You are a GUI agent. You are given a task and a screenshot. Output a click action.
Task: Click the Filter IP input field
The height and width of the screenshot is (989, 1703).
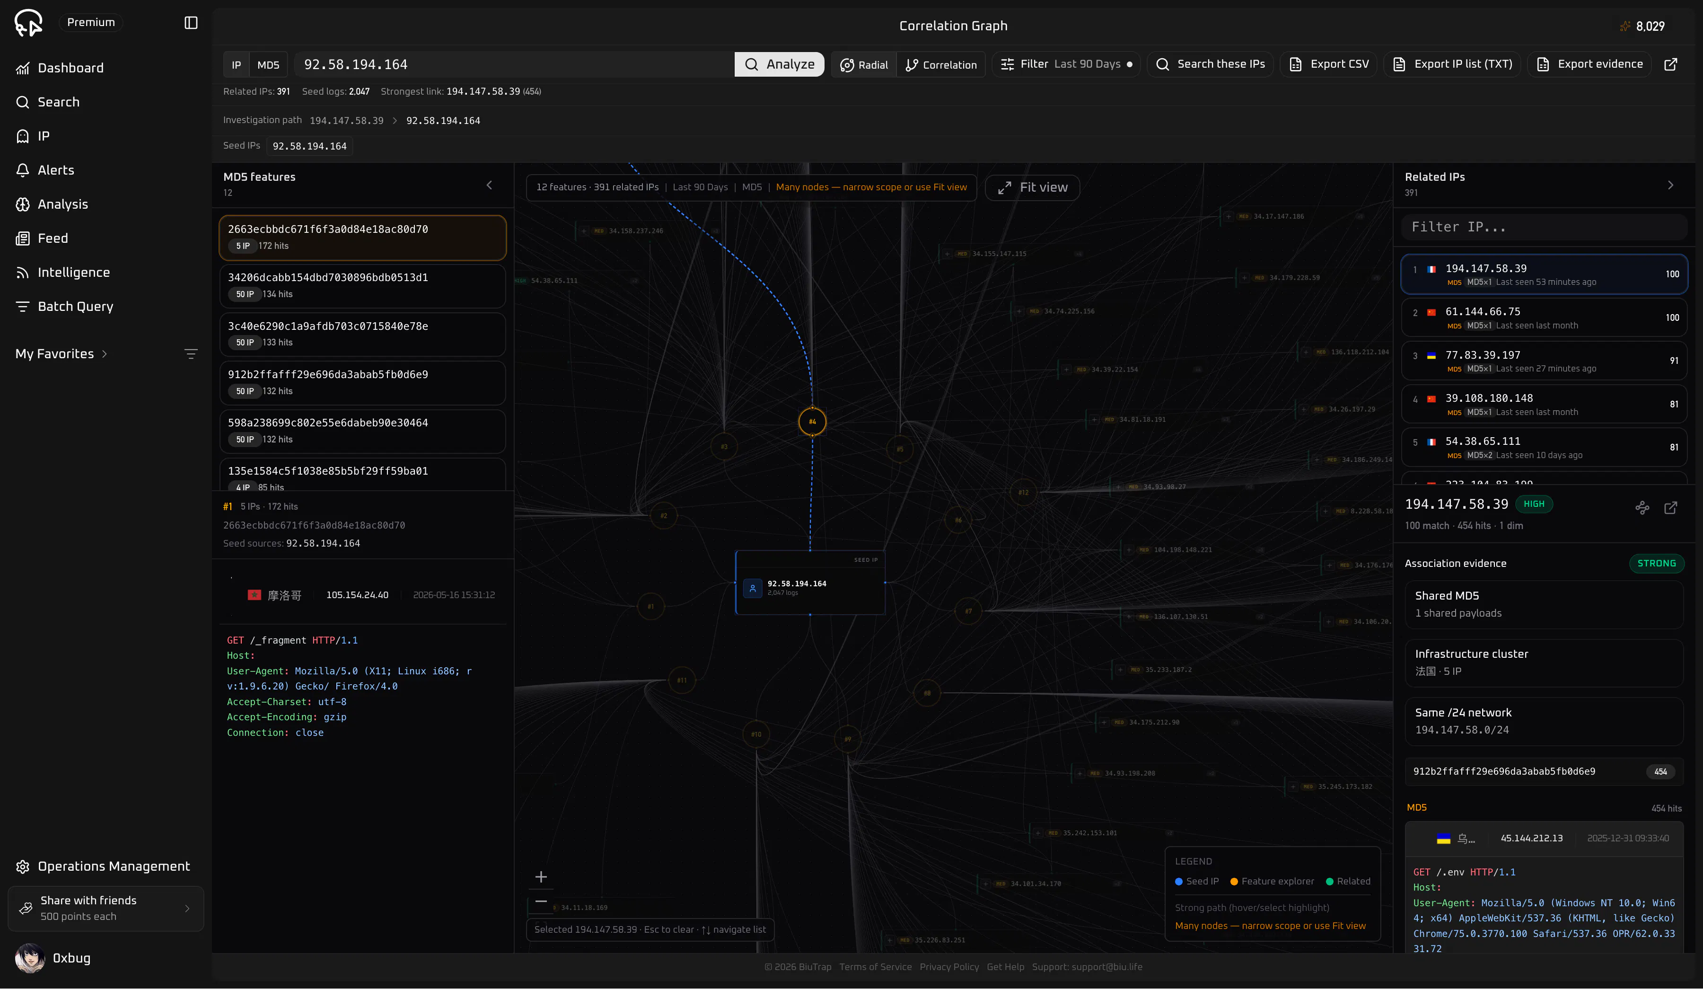[1544, 227]
